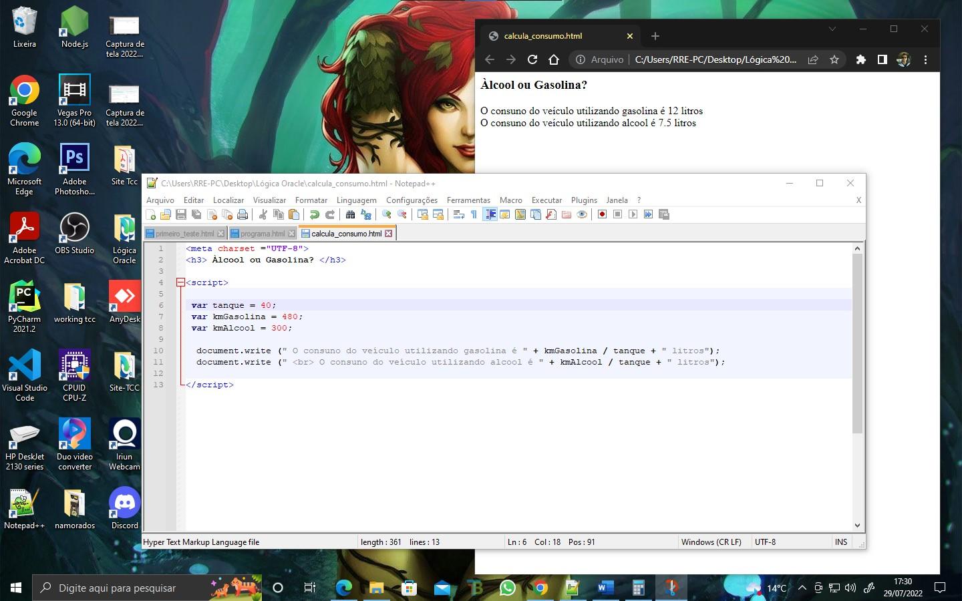962x601 pixels.
Task: Open Visual Studio Code desktop icon
Action: coord(25,375)
